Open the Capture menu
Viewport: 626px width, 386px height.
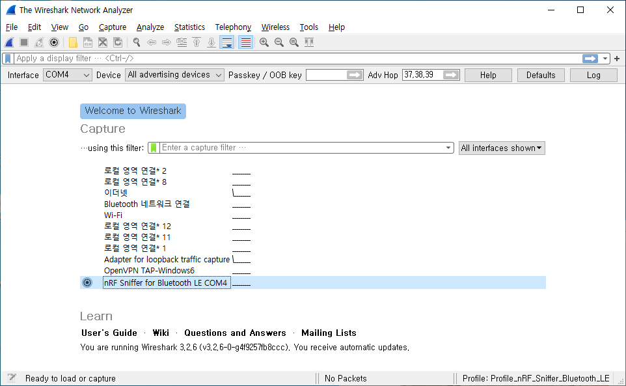point(113,27)
